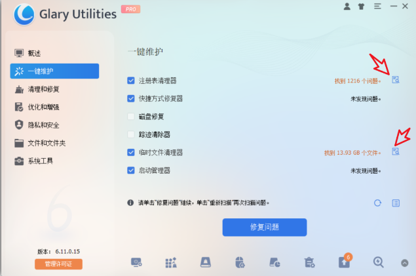This screenshot has width=416, height=276.
Task: Click the Glary Utilities logo
Action: (x=24, y=14)
